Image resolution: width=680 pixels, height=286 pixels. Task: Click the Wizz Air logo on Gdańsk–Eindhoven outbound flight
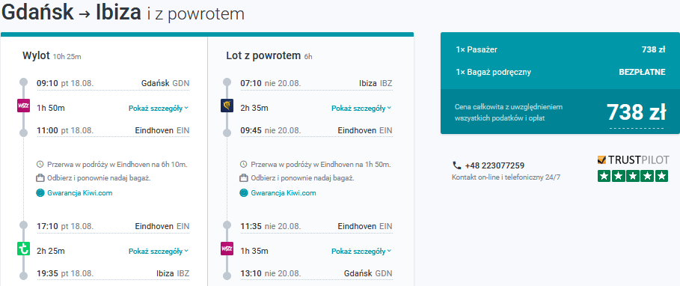coord(23,106)
